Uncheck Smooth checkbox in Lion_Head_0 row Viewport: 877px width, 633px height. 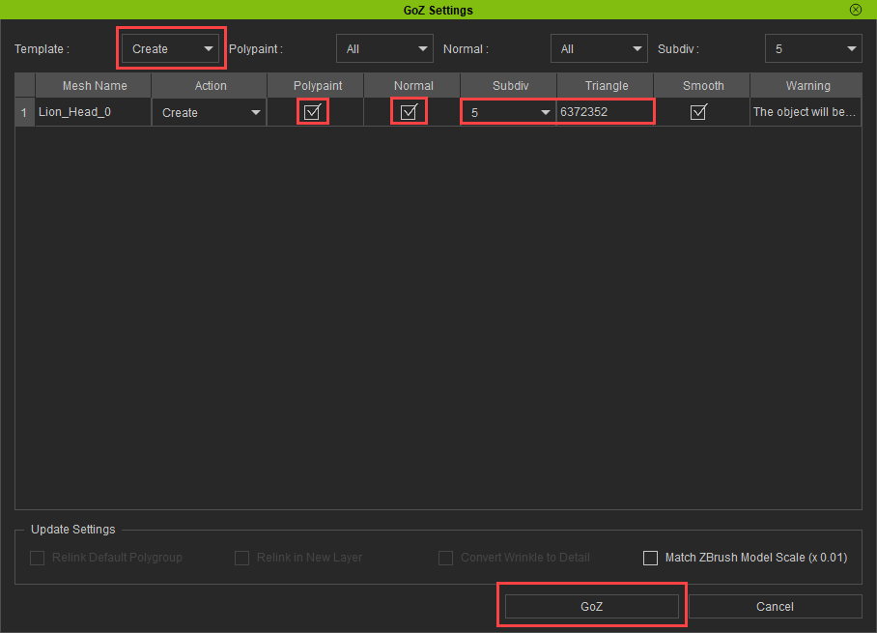point(698,112)
